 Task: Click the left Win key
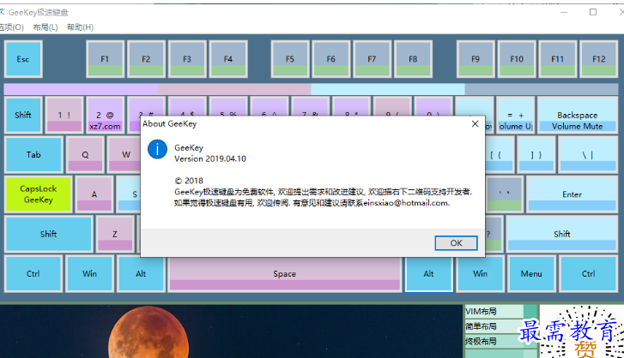click(90, 274)
